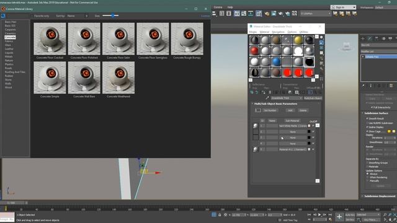Open the Wood category in material library
The width and height of the screenshot is (397, 223).
click(8, 87)
